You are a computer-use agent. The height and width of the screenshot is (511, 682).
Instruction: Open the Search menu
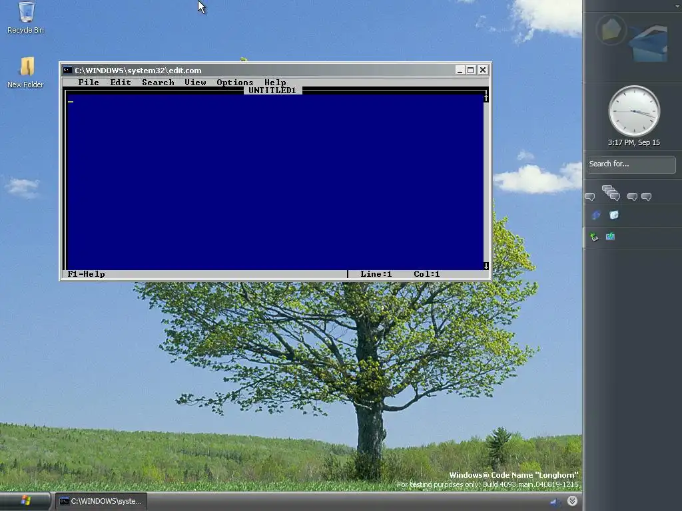[x=158, y=82]
